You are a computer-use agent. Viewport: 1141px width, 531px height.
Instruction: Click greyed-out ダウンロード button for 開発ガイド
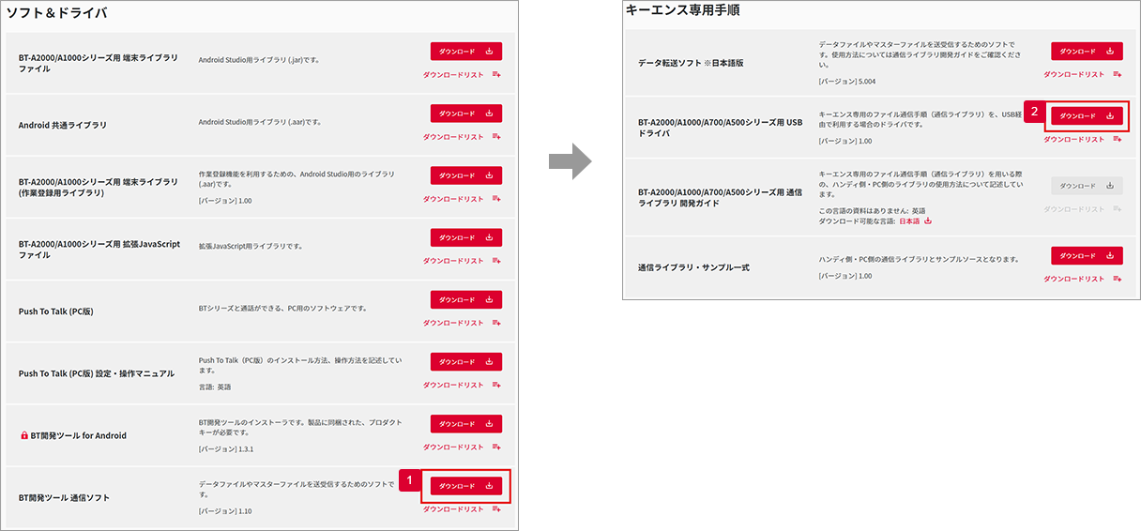pyautogui.click(x=1087, y=186)
